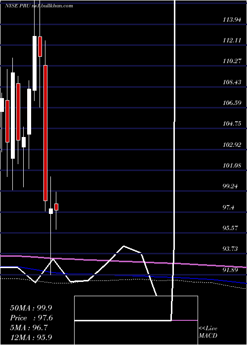This screenshot has height=345, width=247.
Task: Click the last small red candlestick near 97.4
Action: click(56, 207)
